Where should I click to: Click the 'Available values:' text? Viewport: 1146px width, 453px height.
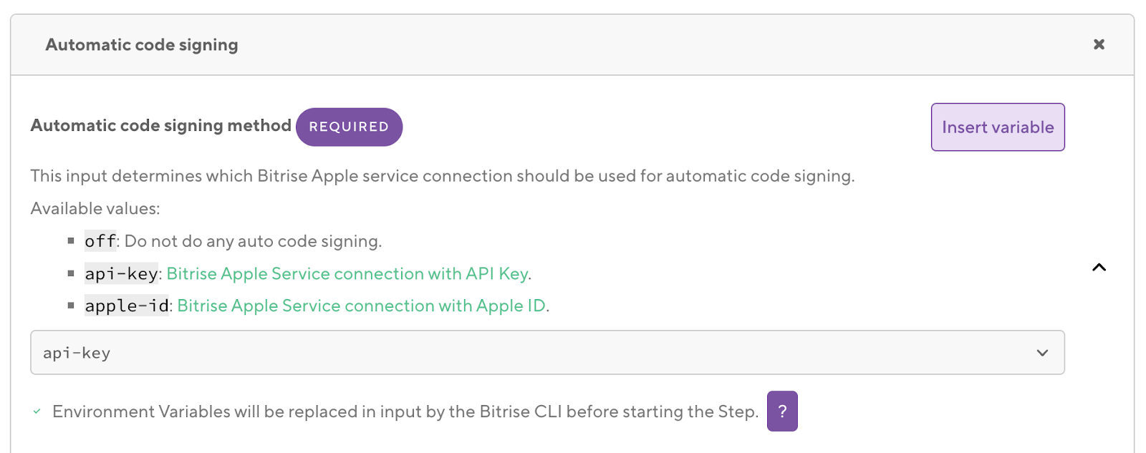point(95,209)
